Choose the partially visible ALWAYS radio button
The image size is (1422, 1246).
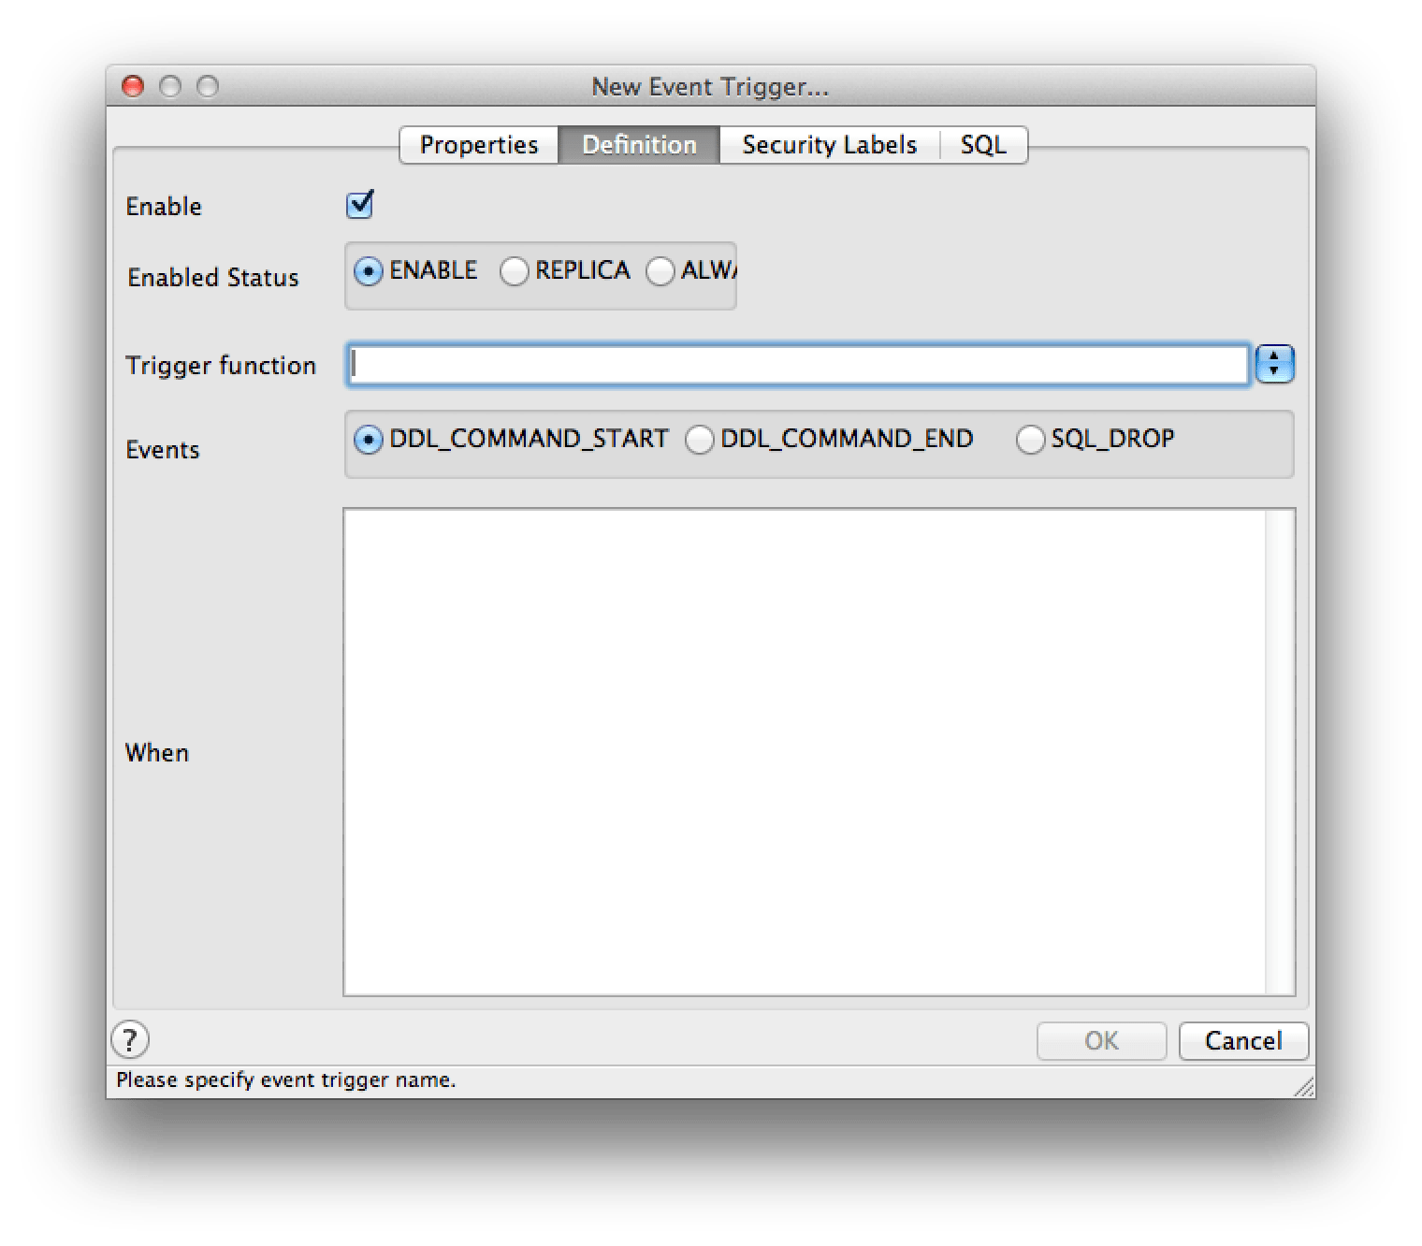point(660,271)
